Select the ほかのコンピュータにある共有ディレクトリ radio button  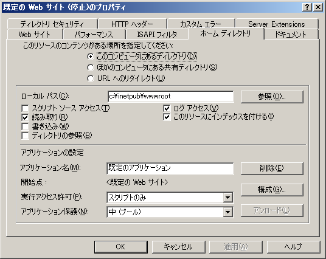click(91, 67)
